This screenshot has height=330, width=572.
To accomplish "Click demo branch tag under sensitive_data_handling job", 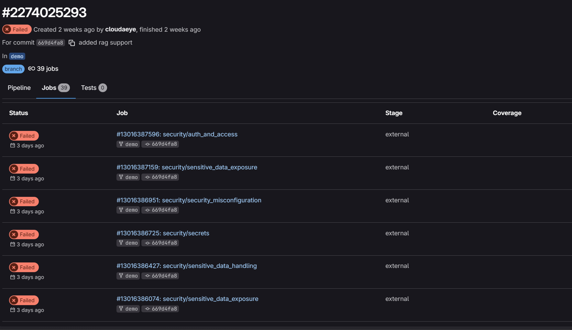I will pyautogui.click(x=128, y=276).
